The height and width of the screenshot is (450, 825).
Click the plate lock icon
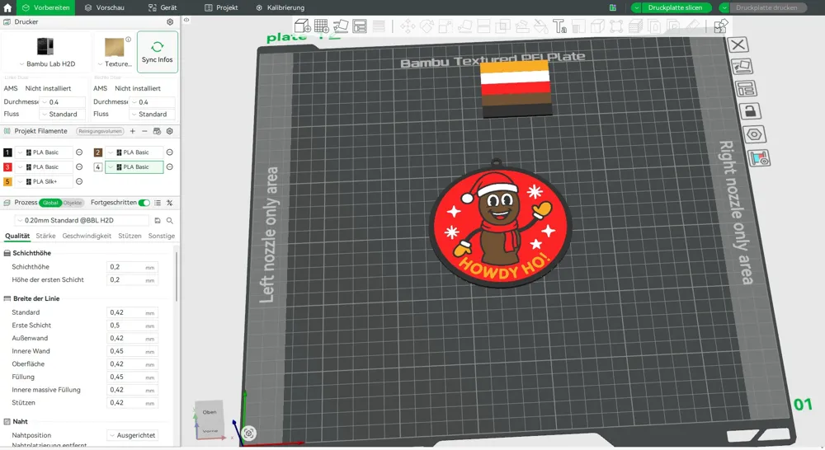[750, 111]
